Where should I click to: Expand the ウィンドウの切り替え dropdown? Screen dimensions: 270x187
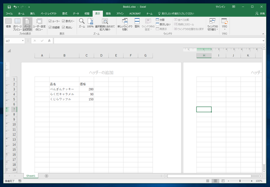pyautogui.click(x=212, y=26)
